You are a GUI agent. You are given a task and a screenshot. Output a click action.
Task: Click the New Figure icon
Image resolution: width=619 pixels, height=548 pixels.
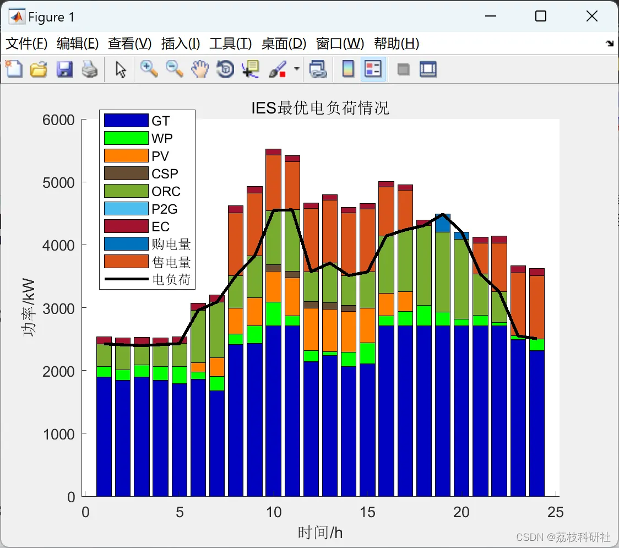click(14, 69)
